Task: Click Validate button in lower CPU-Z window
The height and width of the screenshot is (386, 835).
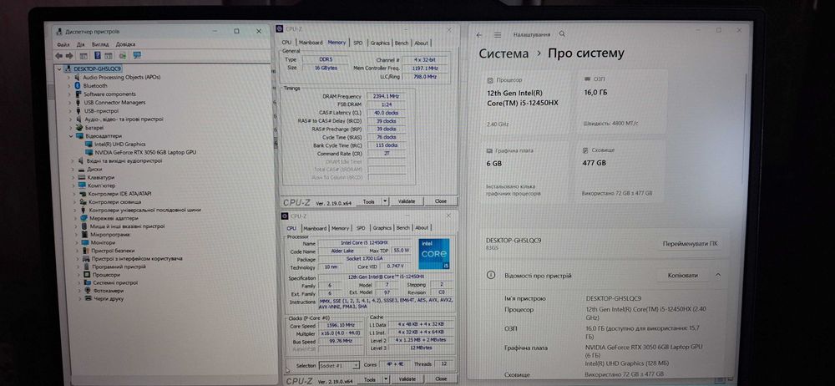Action: coord(407,379)
